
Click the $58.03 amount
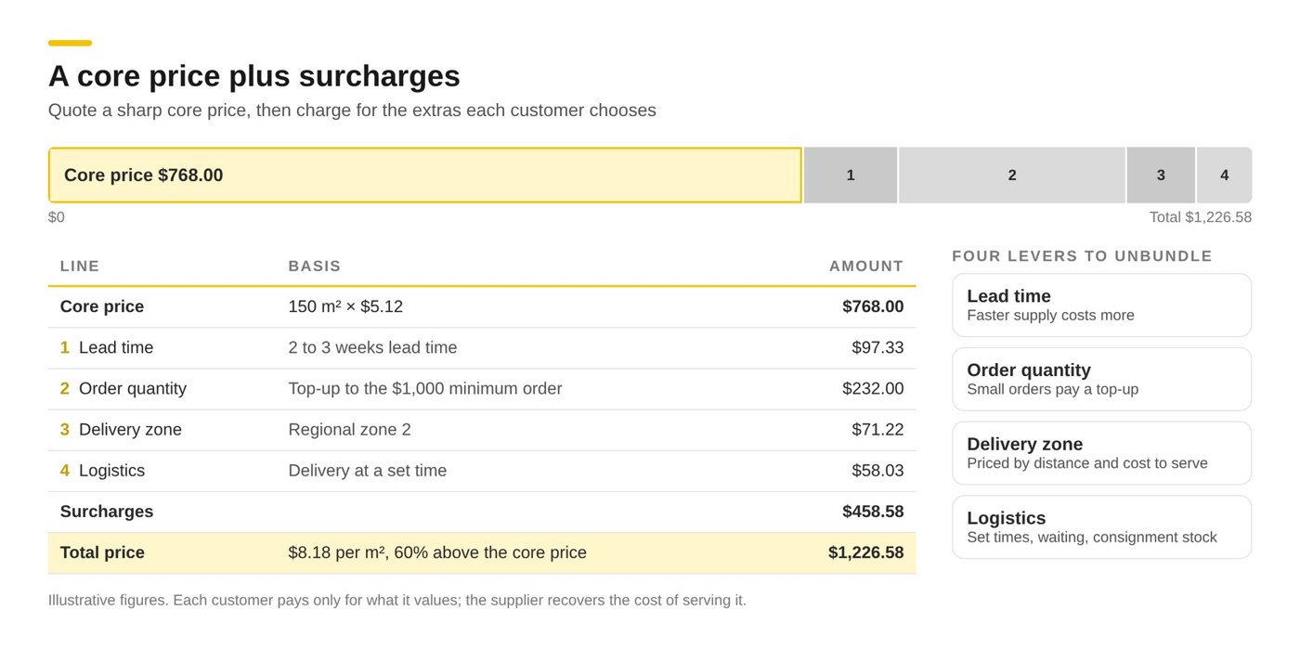[x=877, y=470]
